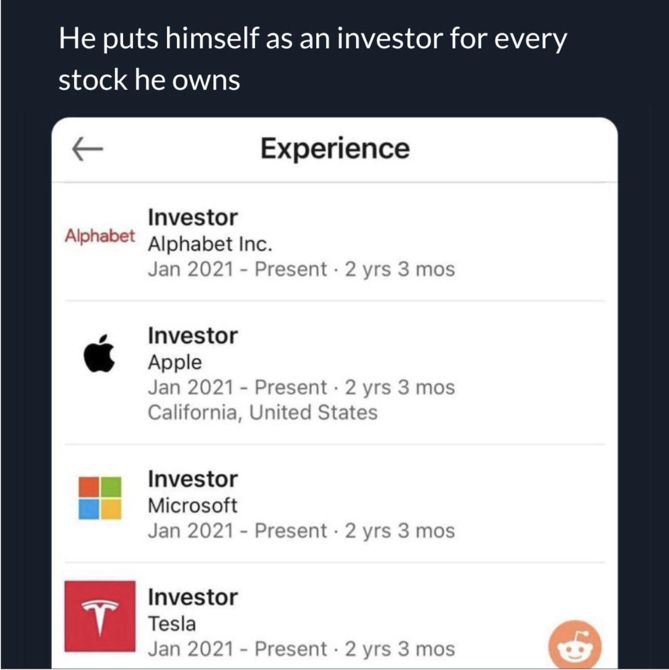
Task: Open the Alphabet Inc. investor entry
Action: [x=211, y=245]
